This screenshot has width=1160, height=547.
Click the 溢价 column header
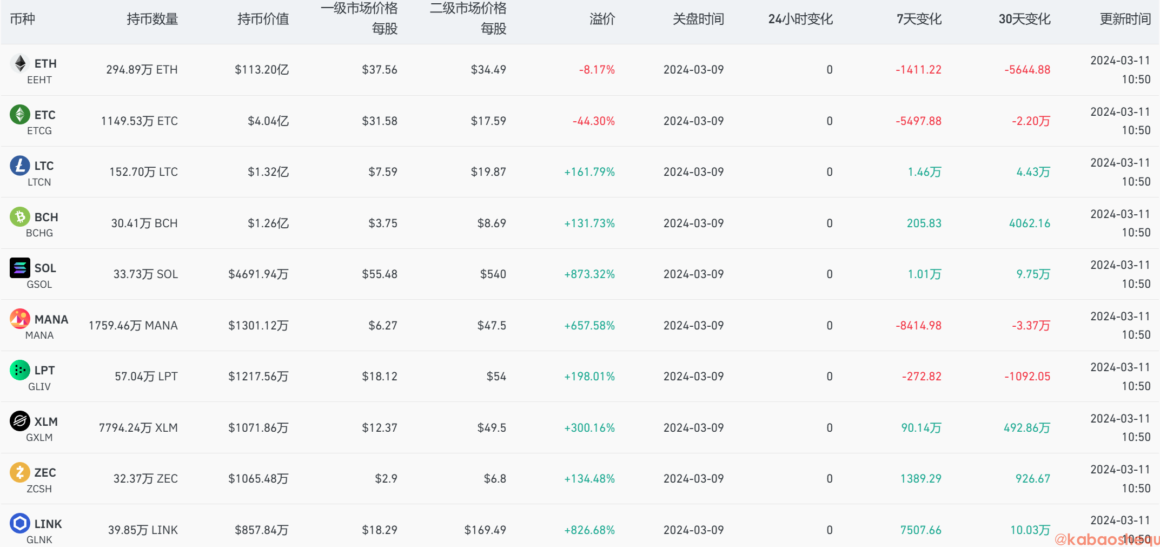[602, 19]
